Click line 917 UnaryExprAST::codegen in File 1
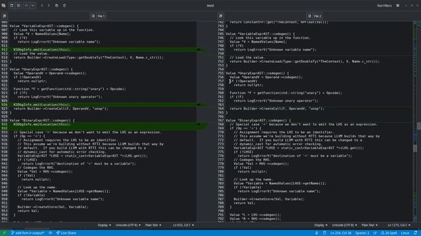This screenshot has height=236, width=421. click(x=41, y=69)
